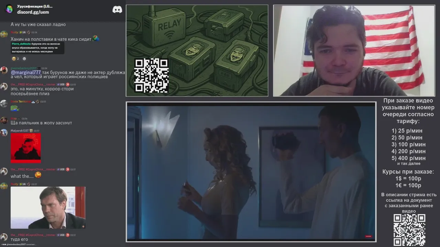
Task: Click the avatar beside the "what the...." message
Action: click(4, 172)
